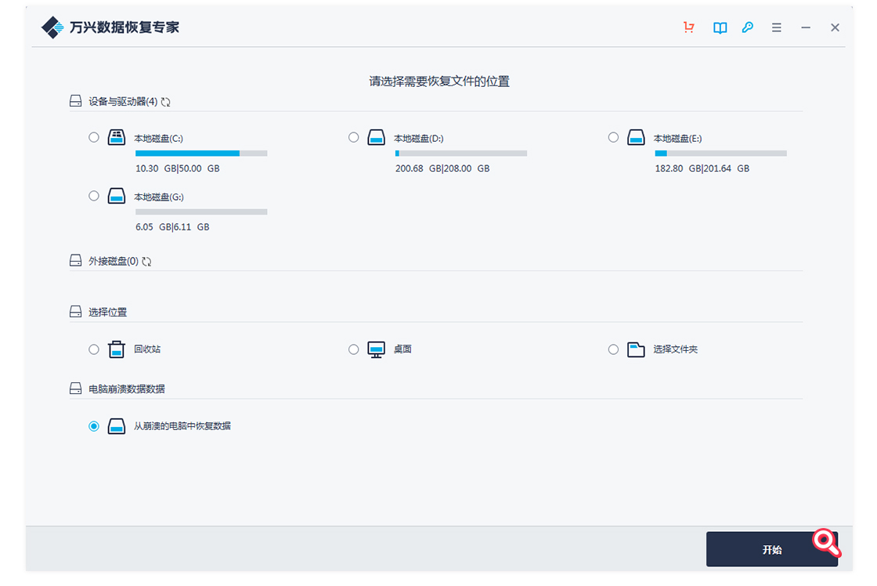Click the G: drive usage bar
The width and height of the screenshot is (877, 586).
pos(201,212)
